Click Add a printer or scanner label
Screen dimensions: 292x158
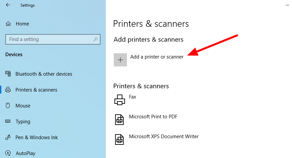tap(157, 57)
